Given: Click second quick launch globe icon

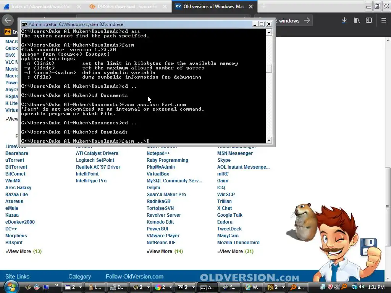Looking at the screenshot, I should coord(37,287).
